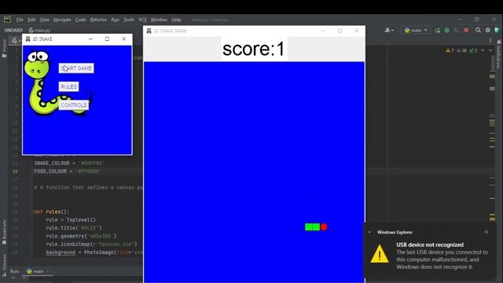This screenshot has width=503, height=283.
Task: Select the Run tool window label at bottom
Action: pyautogui.click(x=14, y=271)
